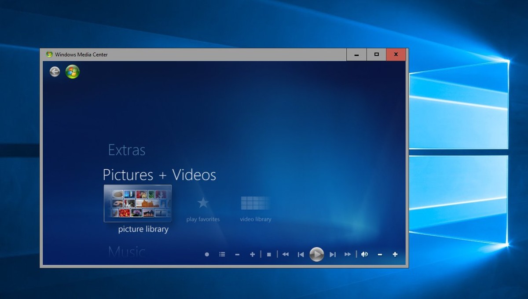Click the record button on the playback bar
The image size is (528, 299).
coord(206,254)
